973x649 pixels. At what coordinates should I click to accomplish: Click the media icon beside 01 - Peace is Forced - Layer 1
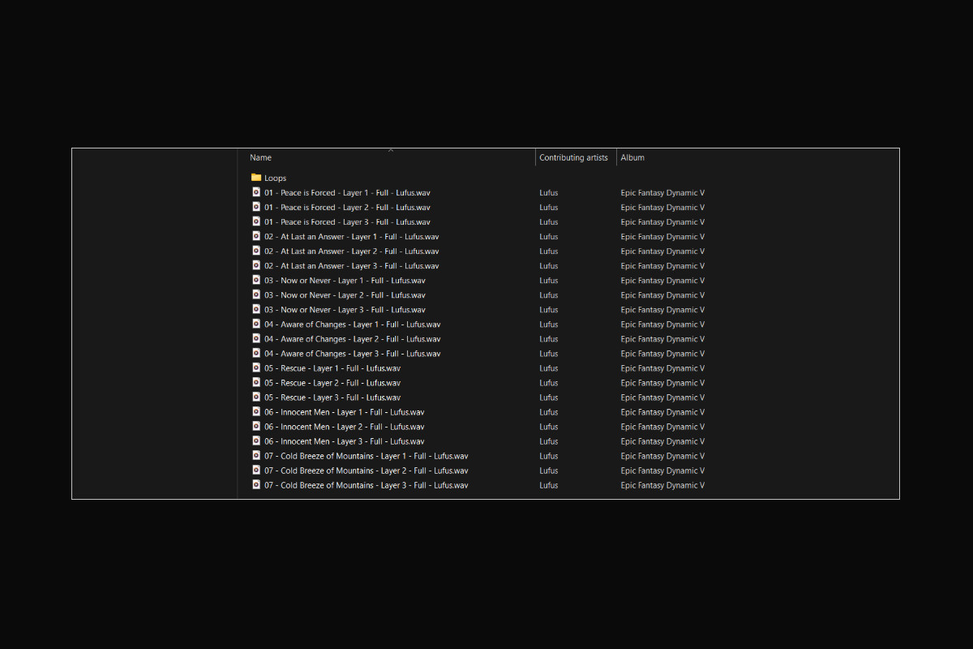(x=257, y=192)
